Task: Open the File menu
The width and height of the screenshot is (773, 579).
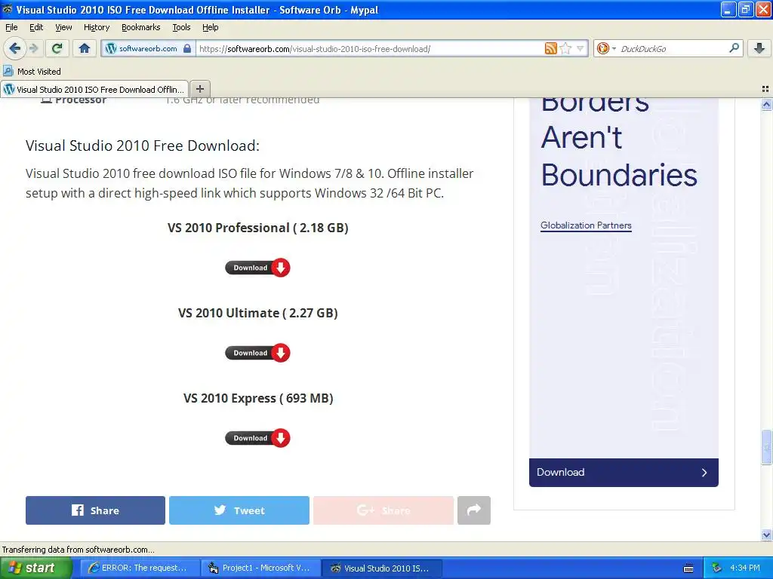Action: click(11, 27)
